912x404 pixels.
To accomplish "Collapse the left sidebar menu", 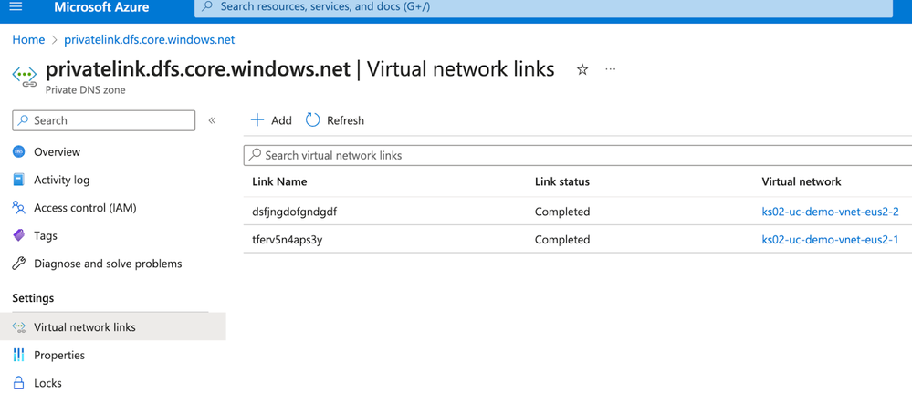I will coord(212,120).
